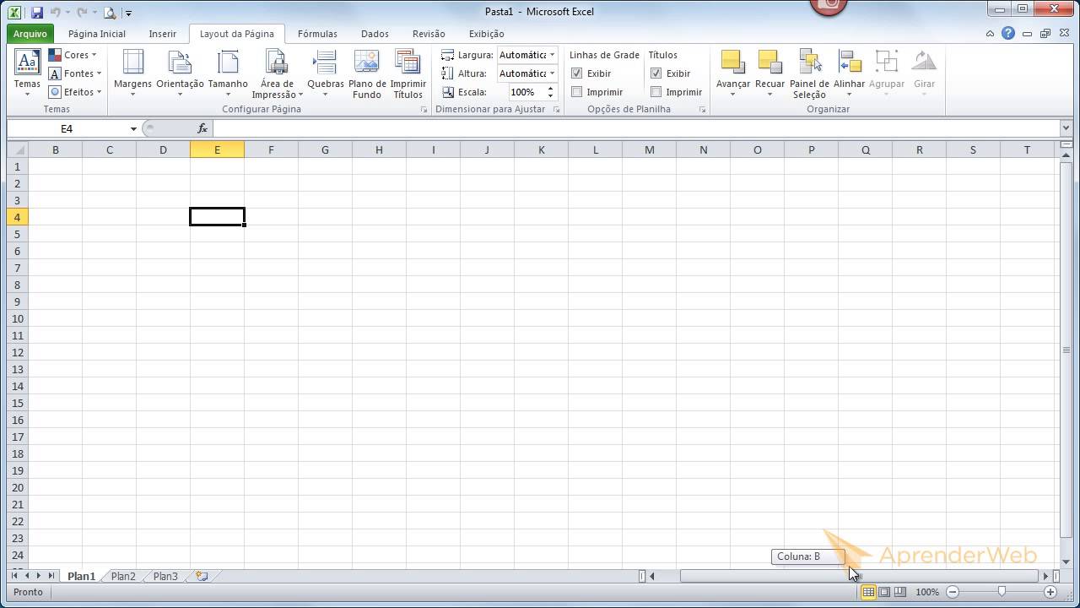Click the Recuar send backward icon
Image resolution: width=1080 pixels, height=608 pixels.
click(769, 62)
